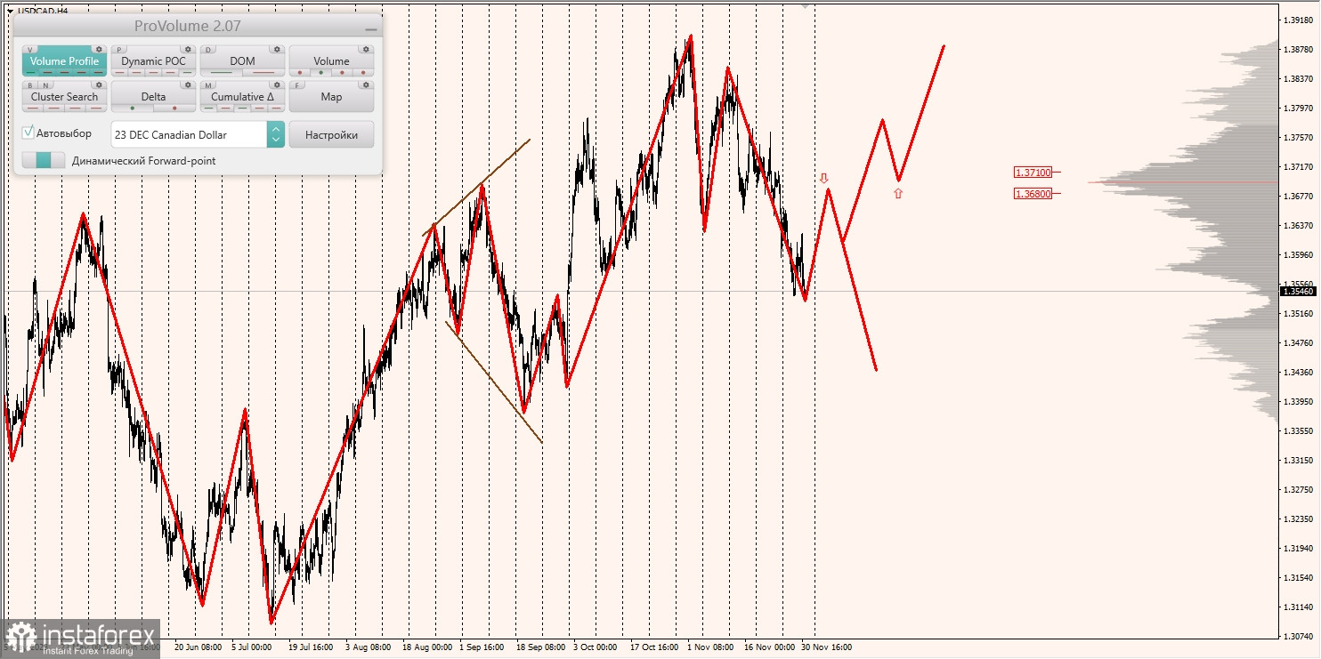Viewport: 1321px width, 659px height.
Task: Click the 30 Nov 16:00 time axis label
Action: [826, 647]
